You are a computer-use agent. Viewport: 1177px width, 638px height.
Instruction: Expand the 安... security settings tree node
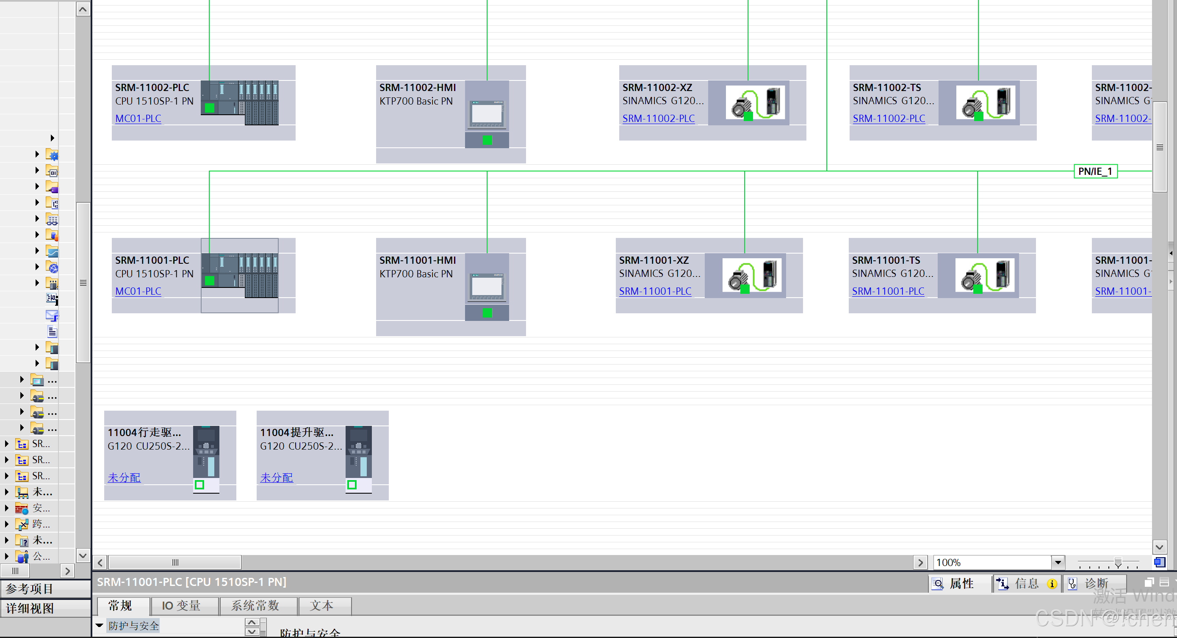[7, 508]
